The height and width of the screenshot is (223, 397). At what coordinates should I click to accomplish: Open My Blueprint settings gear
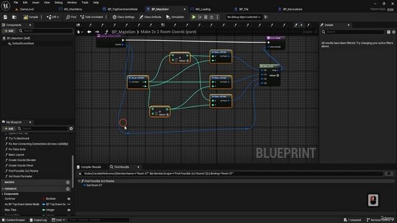tap(71, 128)
